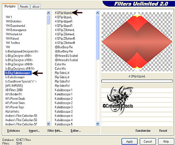175x145 pixels.
Task: Click the category list scroll up arrow
Action: pos(48,13)
